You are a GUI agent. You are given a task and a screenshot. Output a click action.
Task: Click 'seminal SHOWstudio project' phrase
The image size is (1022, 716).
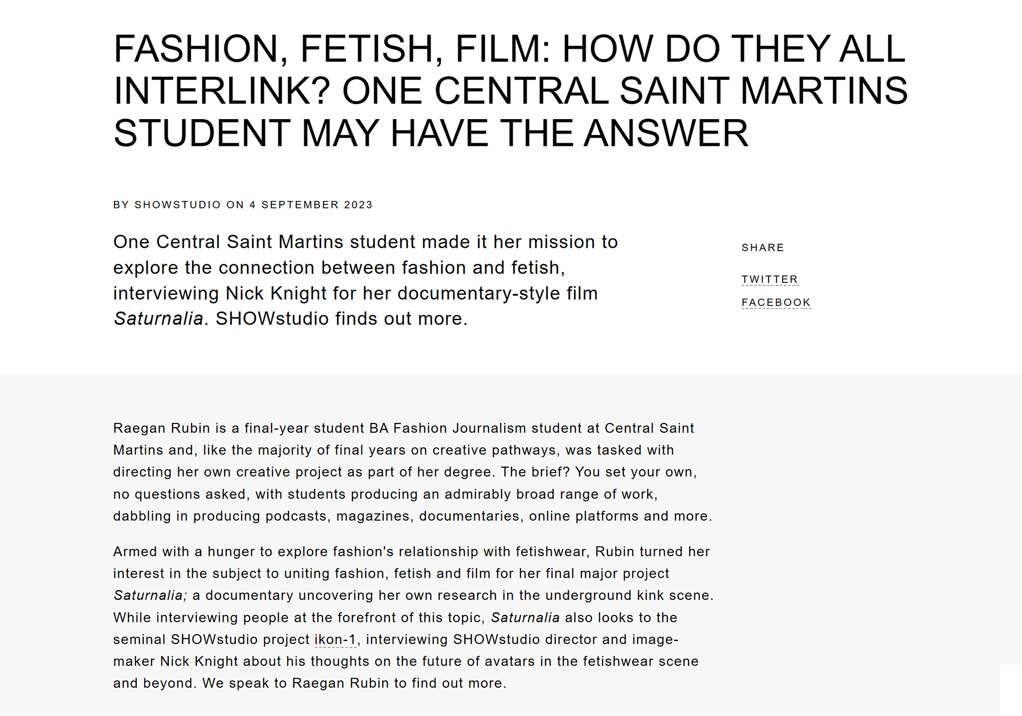tap(211, 639)
